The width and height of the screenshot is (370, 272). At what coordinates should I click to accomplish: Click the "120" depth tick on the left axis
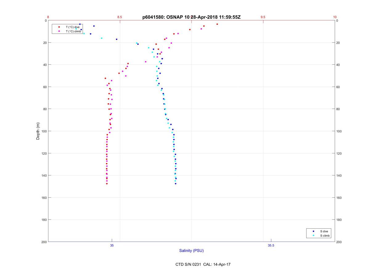(44, 153)
